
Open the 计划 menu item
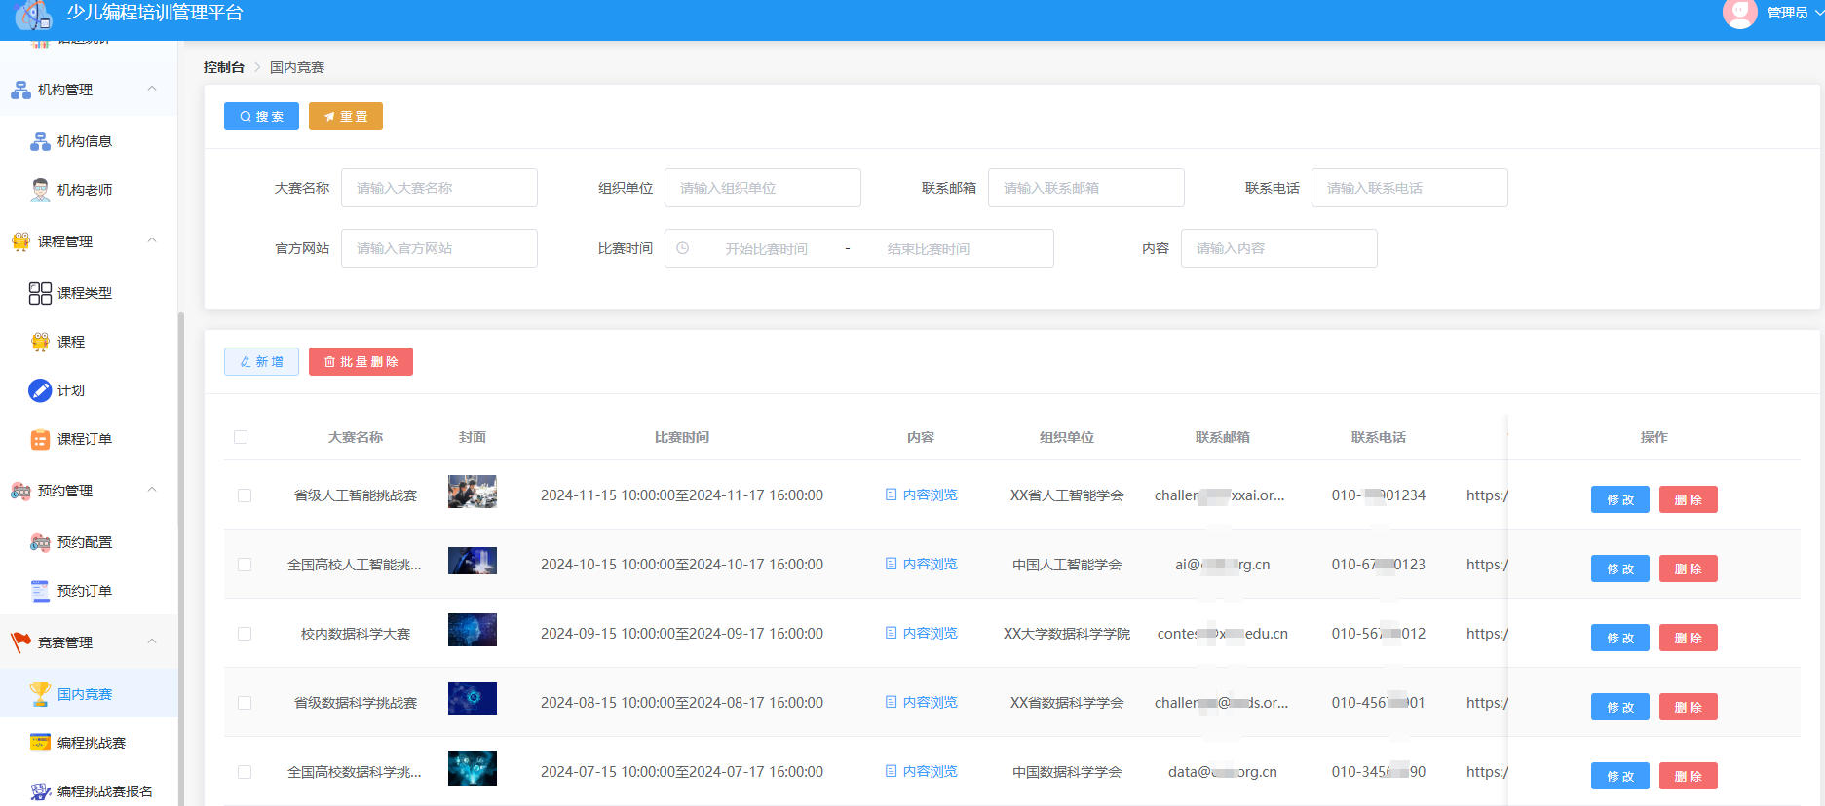click(89, 390)
